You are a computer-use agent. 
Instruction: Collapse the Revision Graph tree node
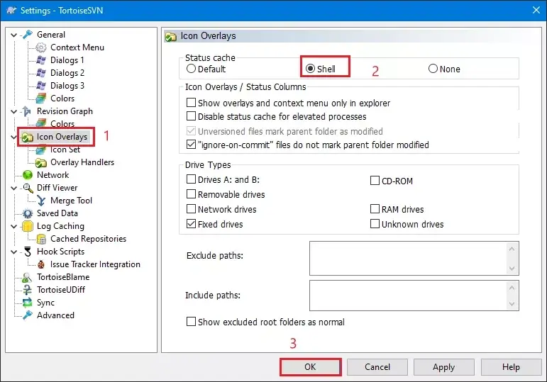pyautogui.click(x=14, y=111)
